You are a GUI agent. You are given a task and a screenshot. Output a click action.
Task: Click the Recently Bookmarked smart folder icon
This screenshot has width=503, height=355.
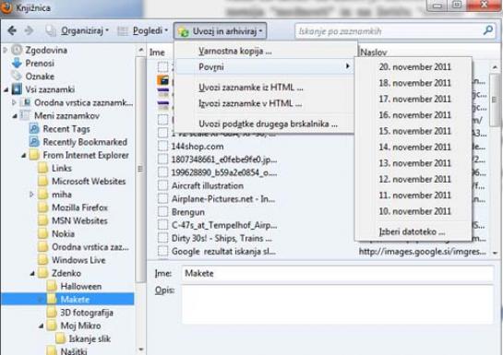click(34, 142)
